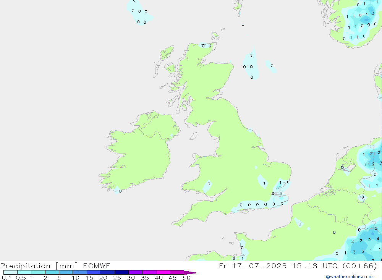Click the '15' legend scale label
This screenshot has width=382, height=280.
(x=89, y=278)
